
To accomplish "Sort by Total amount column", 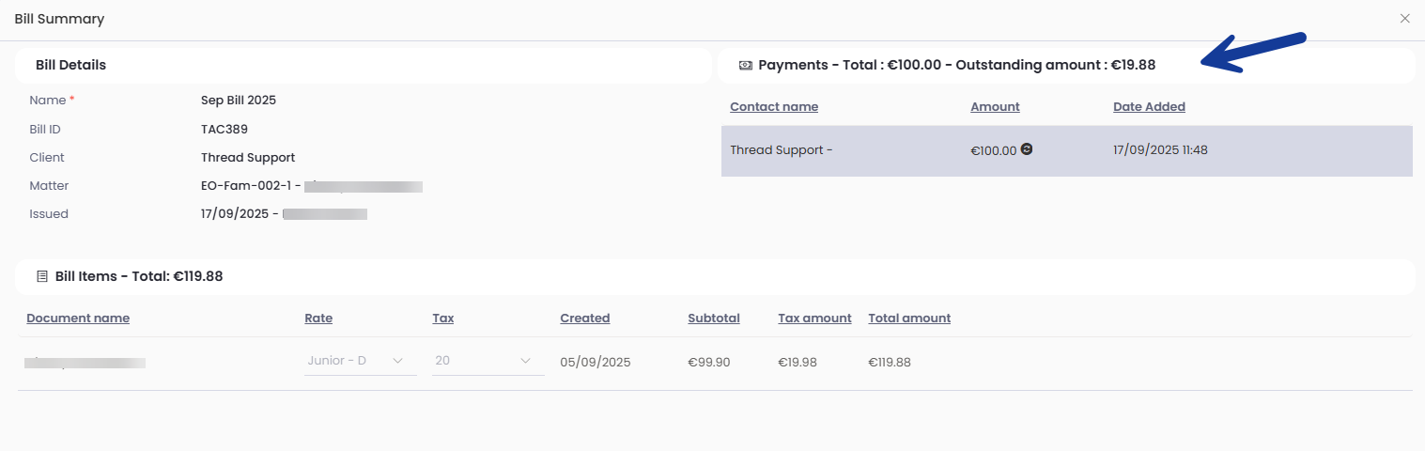I will point(909,319).
